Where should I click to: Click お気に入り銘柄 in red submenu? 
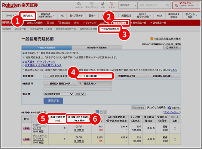click(x=35, y=23)
